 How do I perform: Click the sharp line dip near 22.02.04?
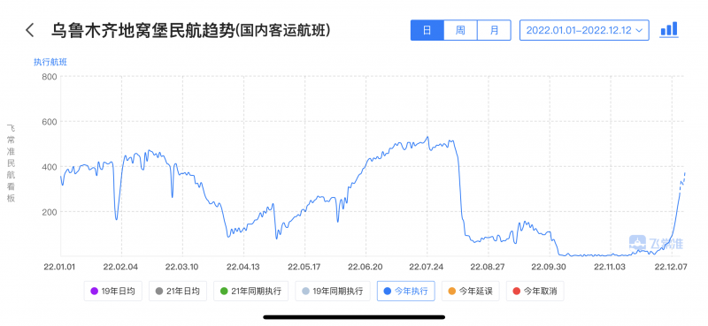pos(117,219)
